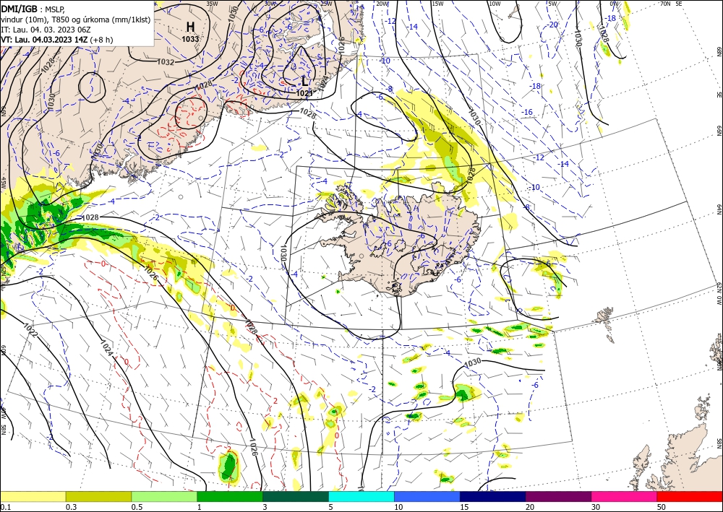Screen dimensions: 723x512
Task: Select the green 1–3 mm legend swatch
Action: [x=230, y=496]
